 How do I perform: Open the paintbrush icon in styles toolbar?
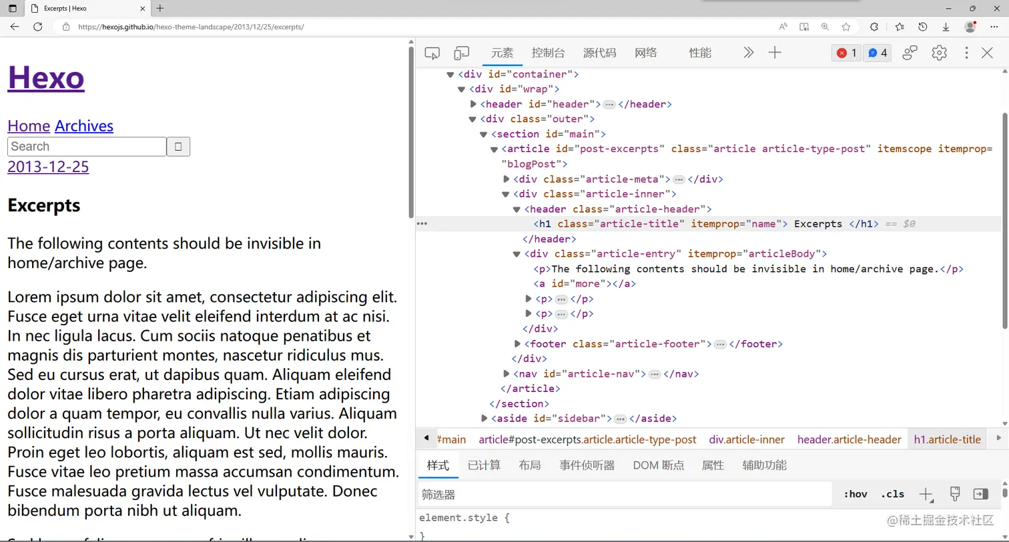pos(955,494)
